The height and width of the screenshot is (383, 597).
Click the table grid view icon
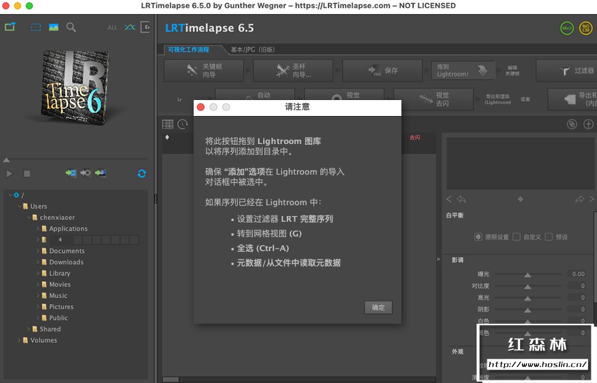coord(168,124)
